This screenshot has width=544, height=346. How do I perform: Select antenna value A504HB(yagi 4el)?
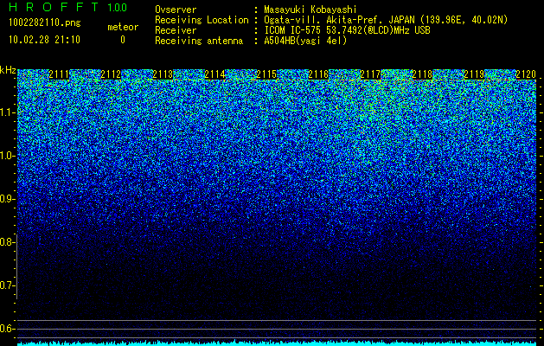tap(305, 41)
